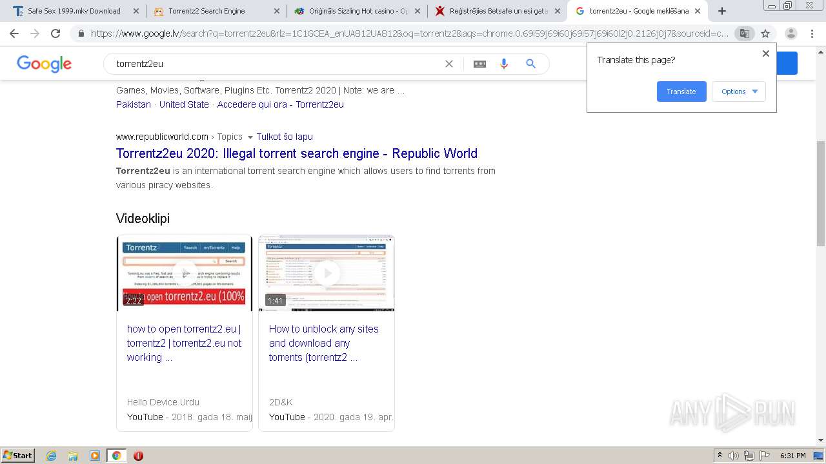Viewport: 826px width, 464px height.
Task: View site info via the padlock icon
Action: pyautogui.click(x=81, y=34)
